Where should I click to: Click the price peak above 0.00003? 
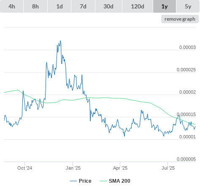click(x=60, y=41)
